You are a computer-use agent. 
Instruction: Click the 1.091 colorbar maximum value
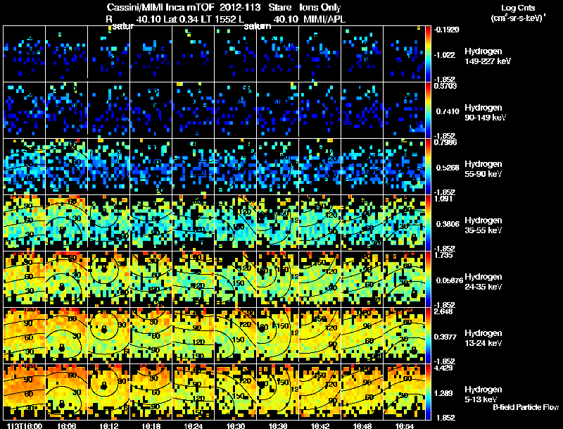click(443, 199)
